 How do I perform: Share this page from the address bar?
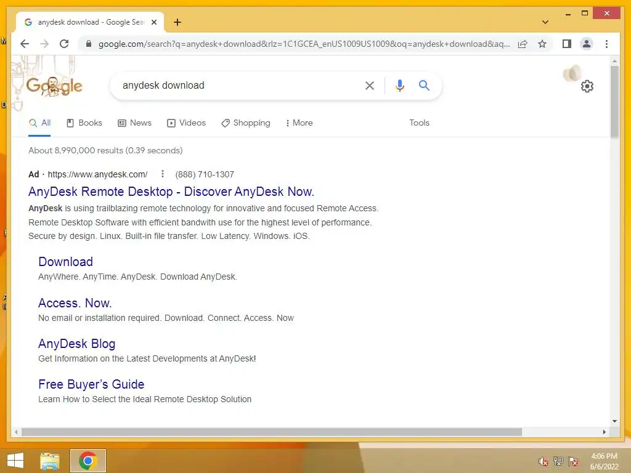point(523,44)
